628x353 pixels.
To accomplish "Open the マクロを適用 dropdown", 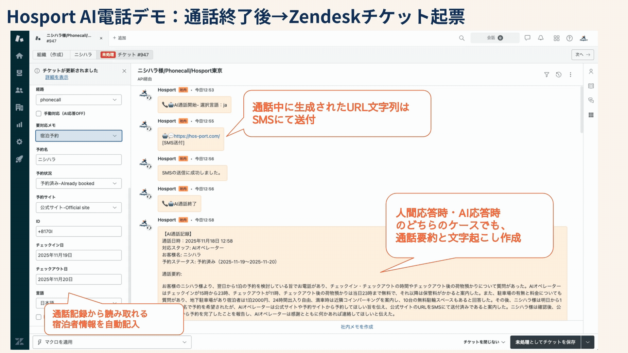I will tap(112, 342).
